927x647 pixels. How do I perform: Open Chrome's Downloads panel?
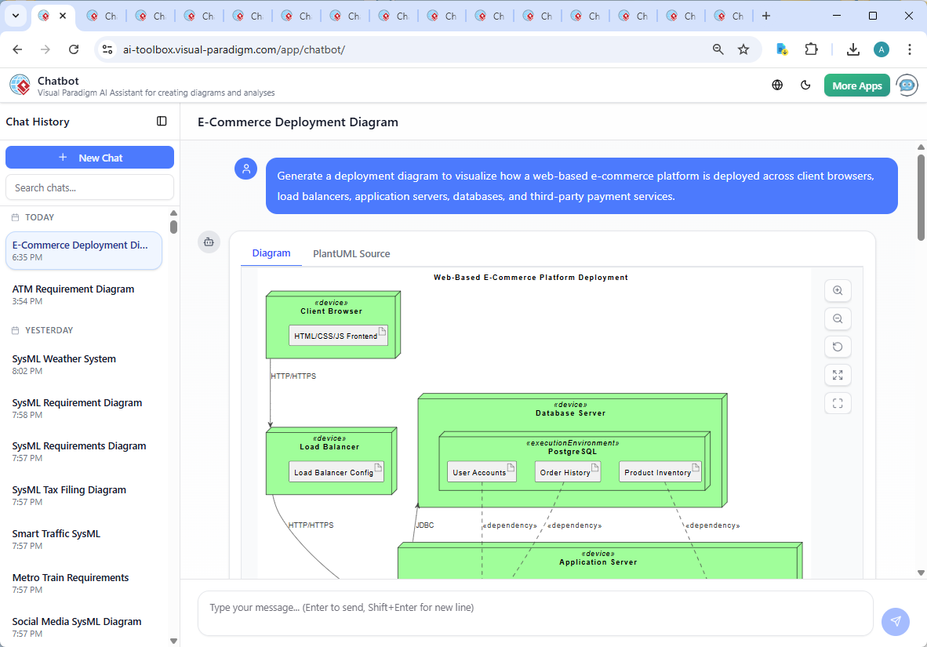point(852,49)
